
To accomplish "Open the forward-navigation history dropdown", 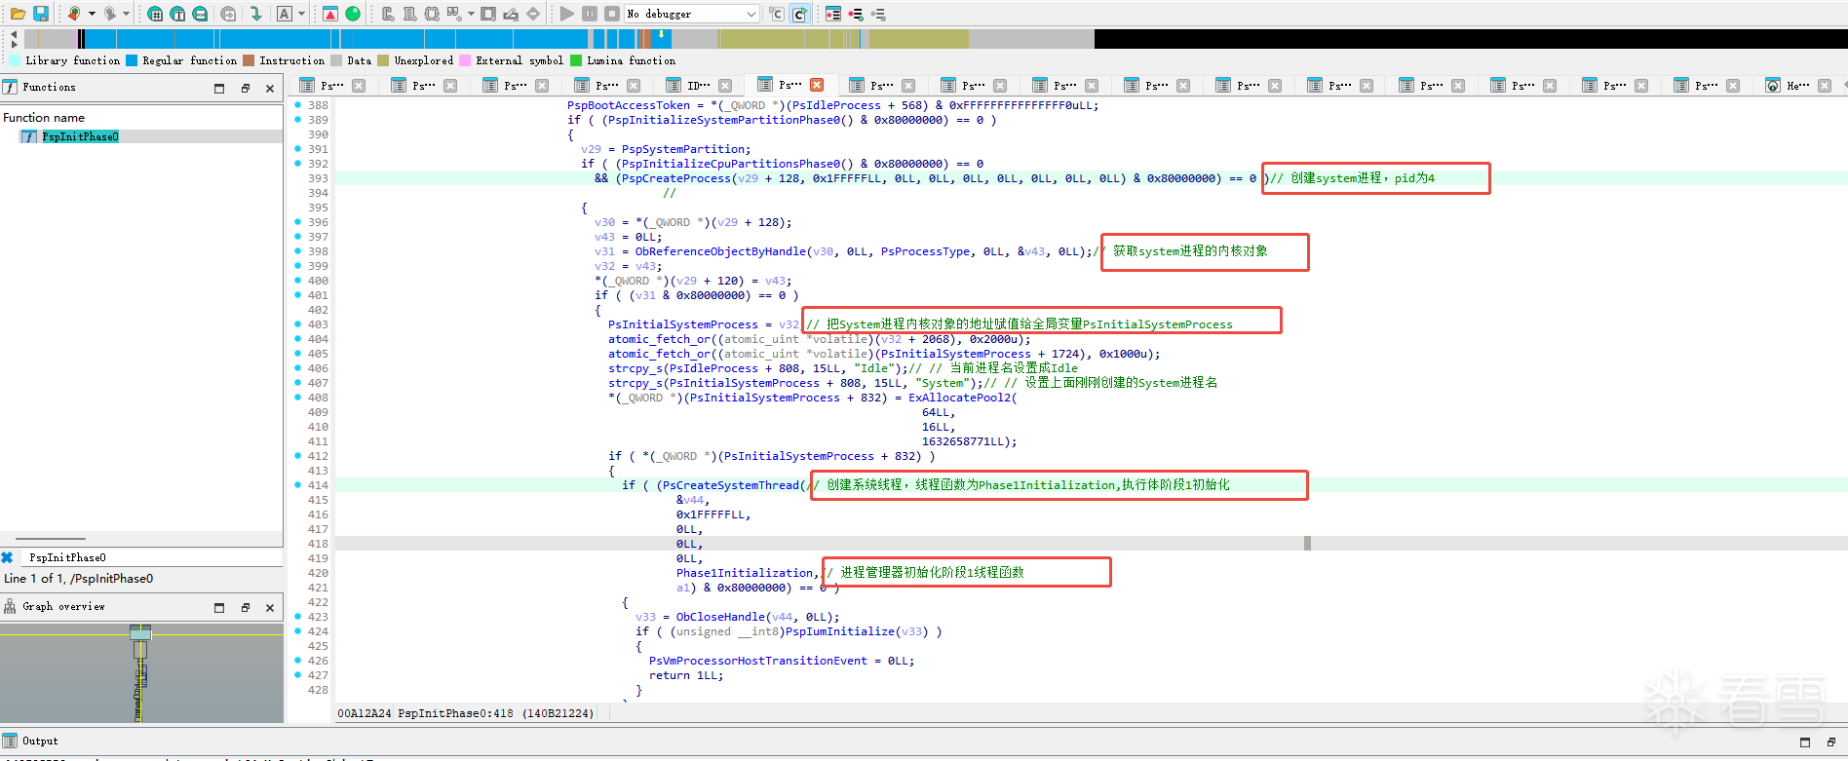I will [126, 14].
